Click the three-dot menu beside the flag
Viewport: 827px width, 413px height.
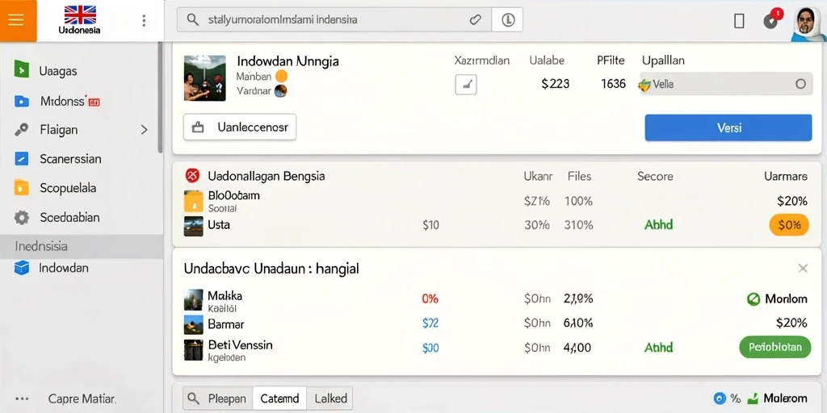[144, 20]
